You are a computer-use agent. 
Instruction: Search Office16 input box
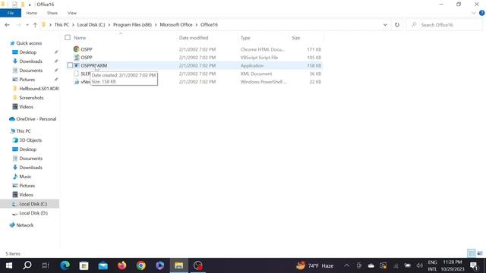point(444,25)
